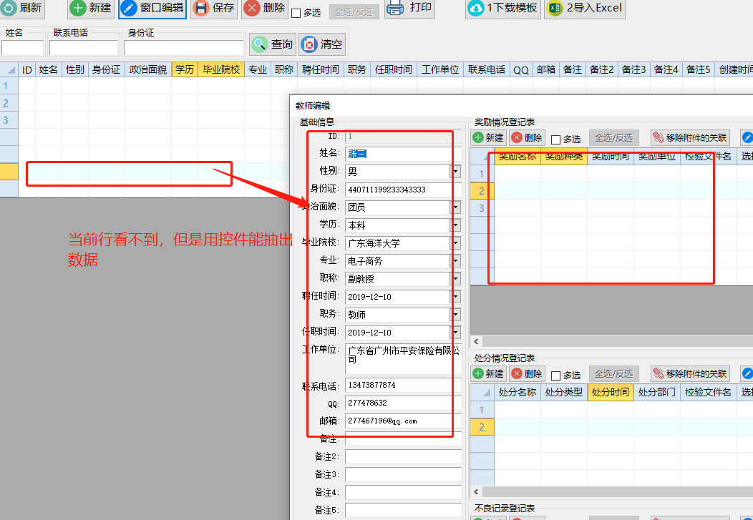This screenshot has width=753, height=520.
Task: Enable 多选 checkbox in main toolbar
Action: (296, 13)
